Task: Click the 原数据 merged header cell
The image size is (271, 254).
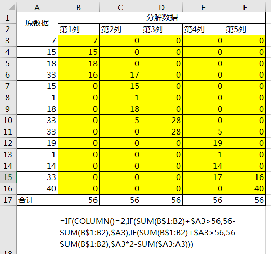Action: click(x=37, y=23)
